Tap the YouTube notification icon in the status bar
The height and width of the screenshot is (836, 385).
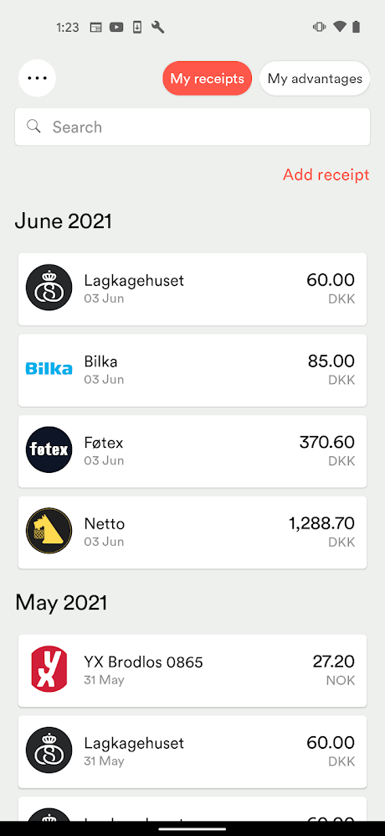pos(116,27)
